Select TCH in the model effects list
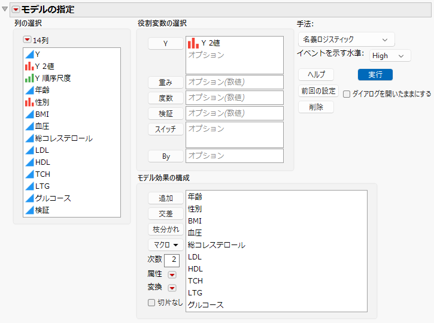The height and width of the screenshot is (323, 434). point(195,280)
